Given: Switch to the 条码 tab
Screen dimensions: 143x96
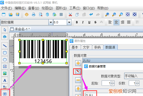Looking at the screenshot, I should pyautogui.click(x=97, y=47).
